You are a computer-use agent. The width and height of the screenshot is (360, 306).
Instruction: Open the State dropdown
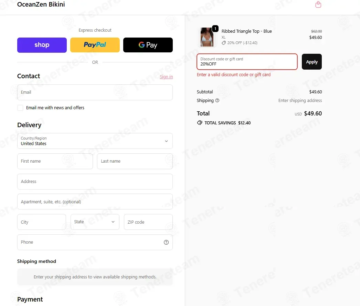[x=95, y=222]
